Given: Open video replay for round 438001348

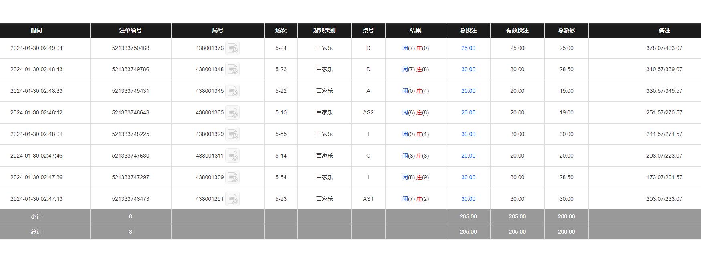Looking at the screenshot, I should click(232, 69).
